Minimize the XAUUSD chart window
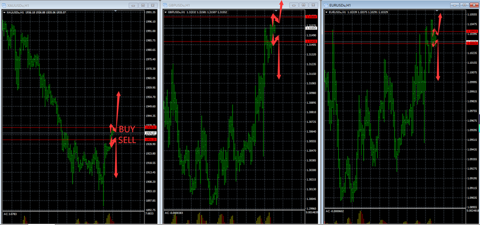 pyautogui.click(x=133, y=5)
